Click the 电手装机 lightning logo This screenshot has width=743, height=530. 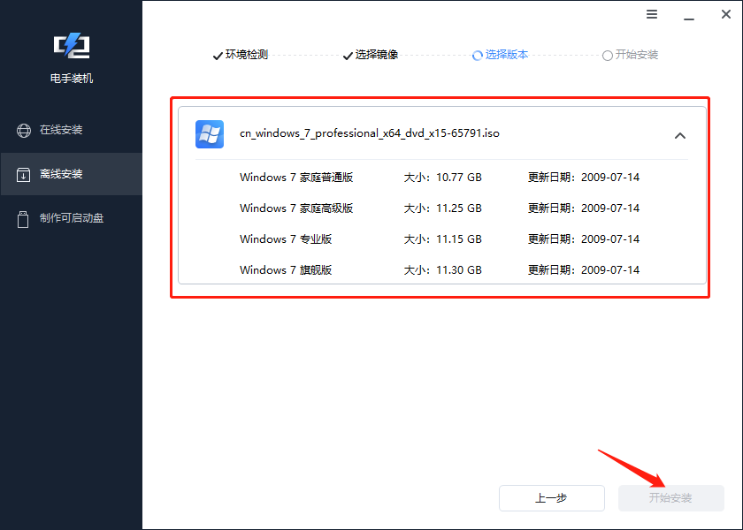71,45
